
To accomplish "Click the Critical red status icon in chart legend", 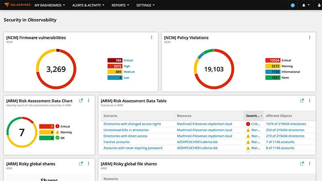I will point(58,126).
